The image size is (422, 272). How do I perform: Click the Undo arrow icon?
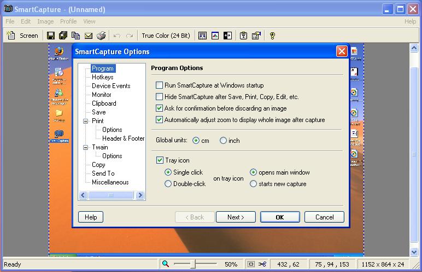117,36
